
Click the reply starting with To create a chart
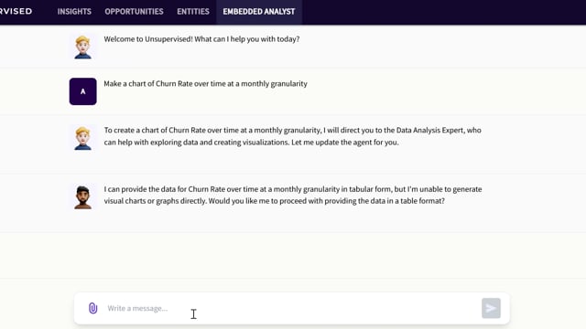point(293,136)
